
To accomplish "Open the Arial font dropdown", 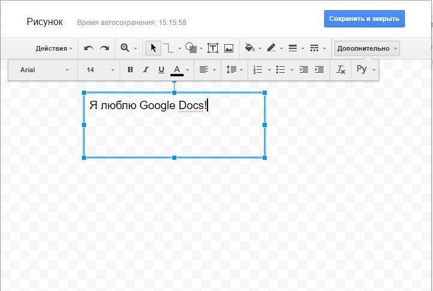I will point(44,70).
